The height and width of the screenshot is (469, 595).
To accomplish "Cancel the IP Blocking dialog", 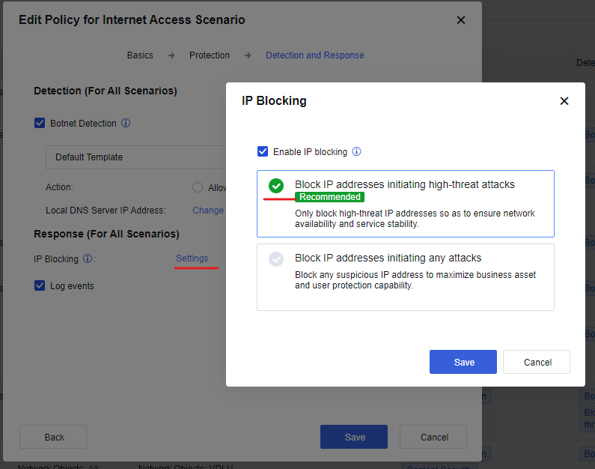I will coord(537,362).
